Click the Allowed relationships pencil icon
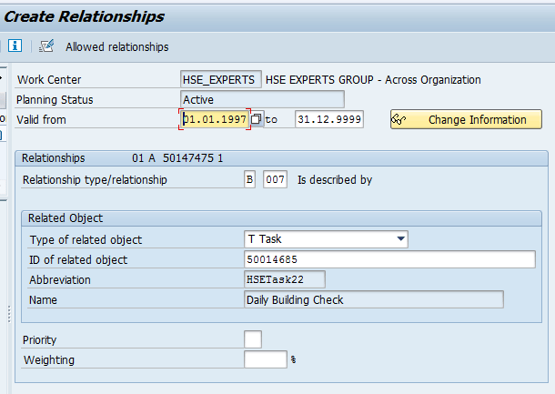This screenshot has width=555, height=394. click(47, 45)
